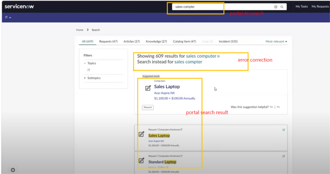This screenshot has width=330, height=174.
Task: Click the info icon beside sales computer
Action: (218, 56)
